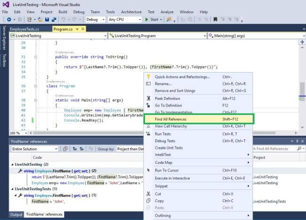Click the New Project toolbar icon
The image size is (306, 220).
click(29, 19)
